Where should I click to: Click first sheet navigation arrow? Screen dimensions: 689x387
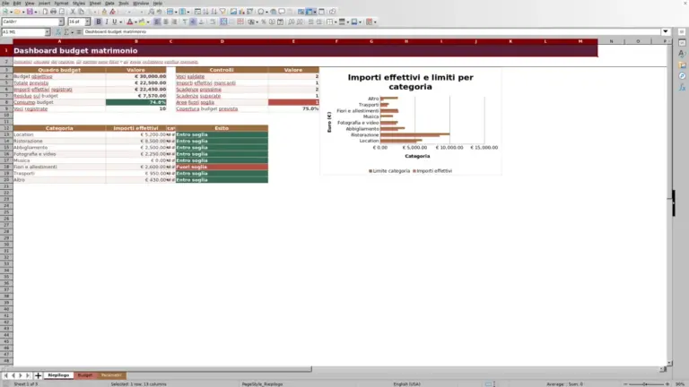click(5, 375)
